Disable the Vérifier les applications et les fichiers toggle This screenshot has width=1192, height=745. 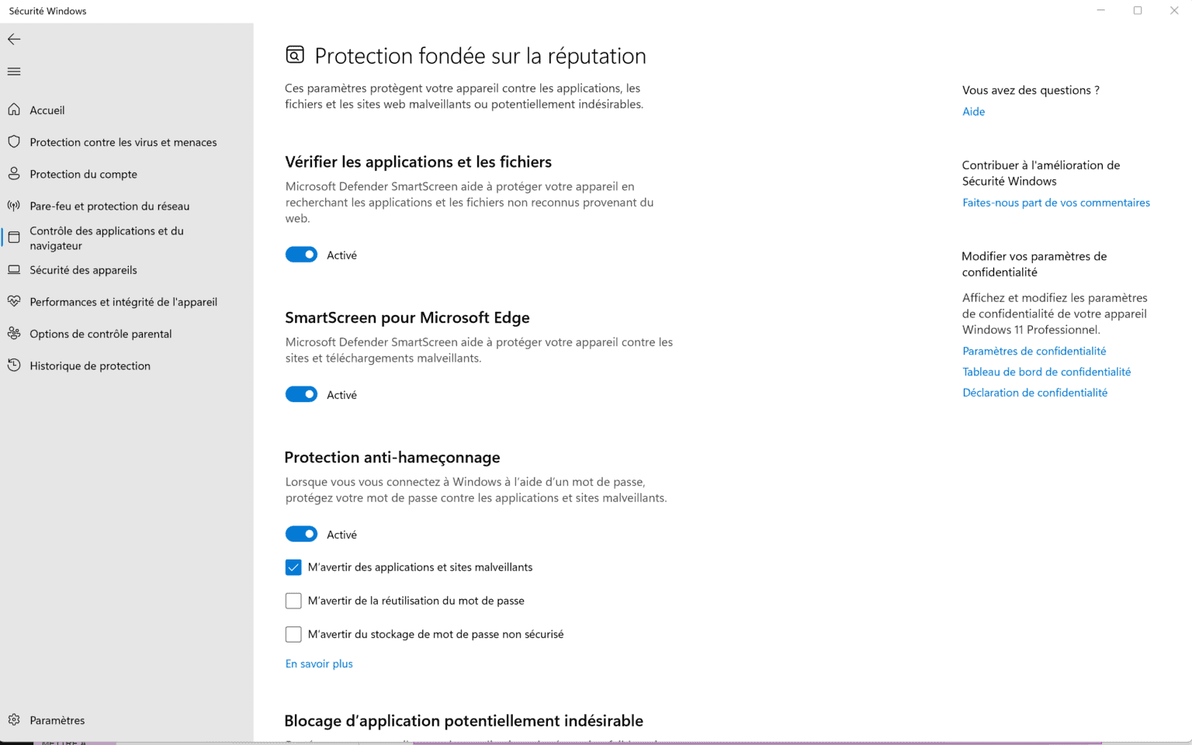pos(301,255)
